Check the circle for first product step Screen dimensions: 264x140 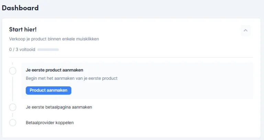pos(13,71)
